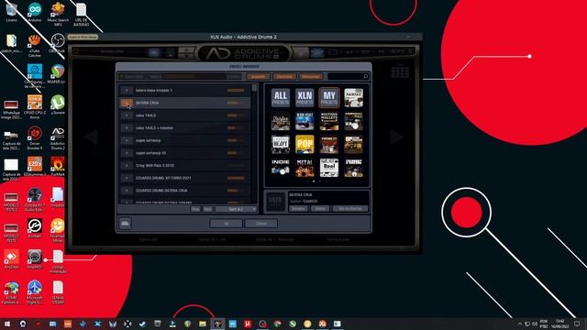587x330 pixels.
Task: Play preview of 'caixa 14x6,5' preset
Action: click(x=127, y=115)
